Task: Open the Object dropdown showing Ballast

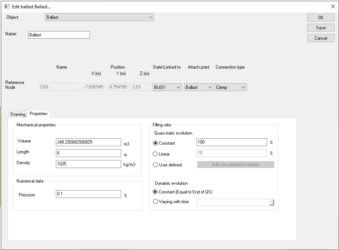Action: tap(99, 18)
